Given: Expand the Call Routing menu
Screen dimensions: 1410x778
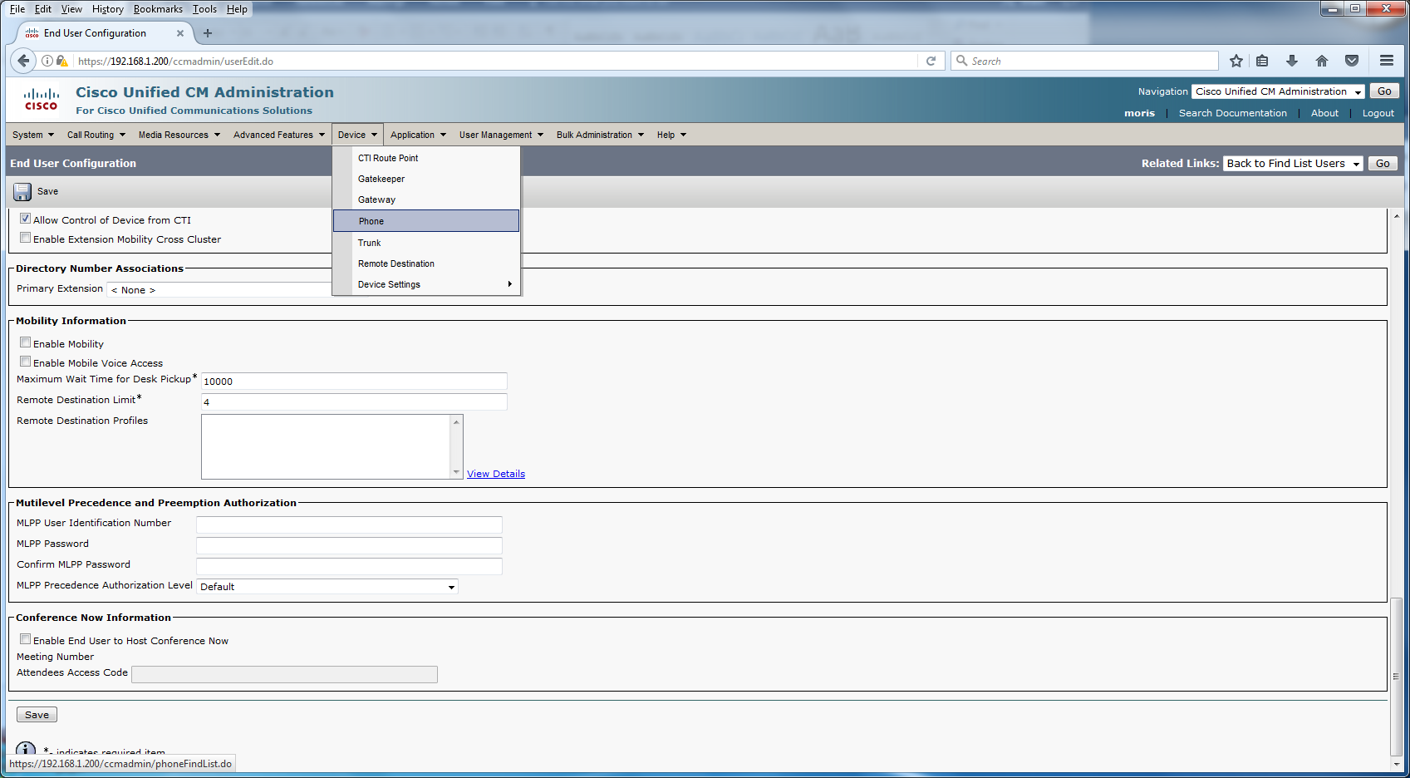Looking at the screenshot, I should [96, 135].
